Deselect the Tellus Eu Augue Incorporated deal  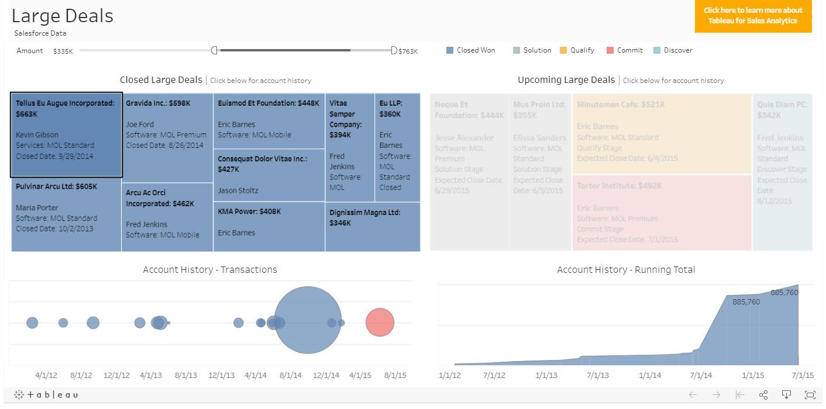pyautogui.click(x=66, y=134)
